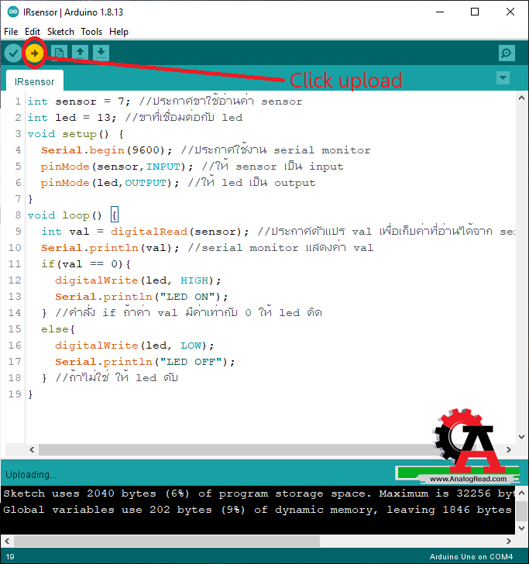Viewport: 529px width, 564px height.
Task: Maximize the Arduino IDE window
Action: [x=475, y=12]
